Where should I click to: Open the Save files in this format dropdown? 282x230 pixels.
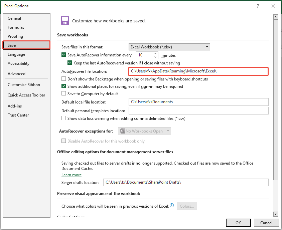click(207, 47)
